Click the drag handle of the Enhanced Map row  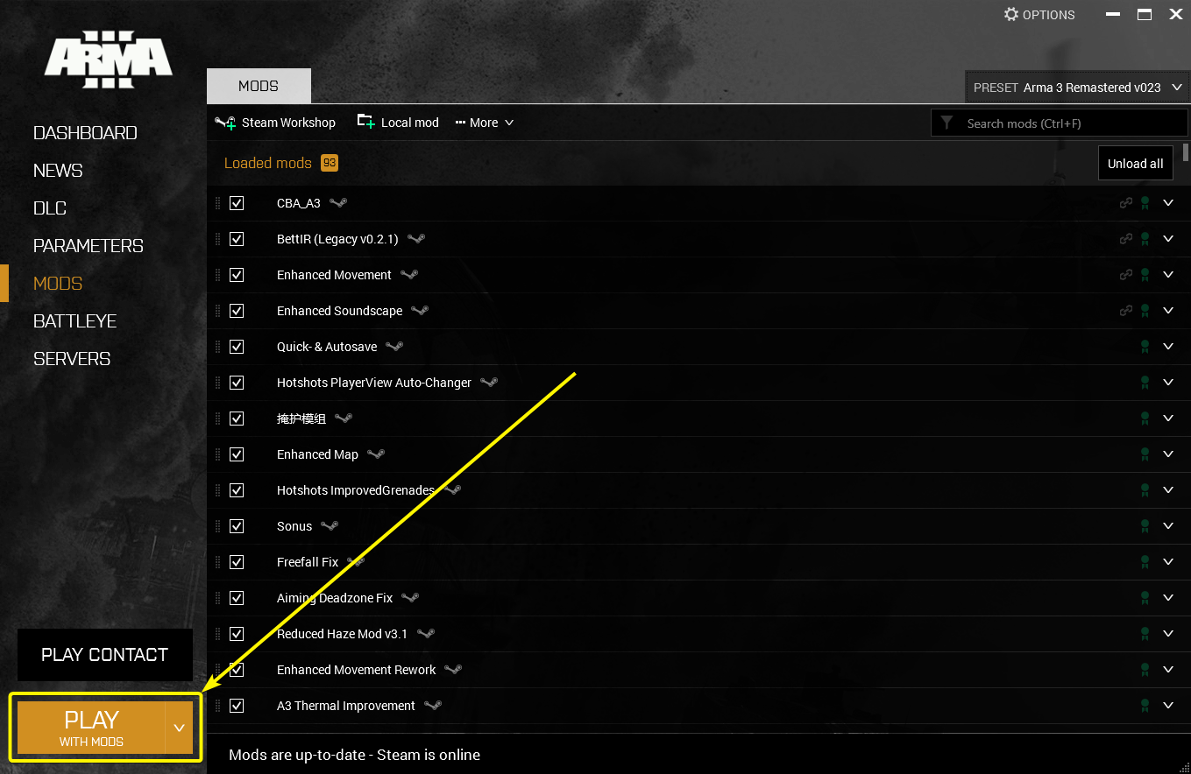[x=218, y=454]
